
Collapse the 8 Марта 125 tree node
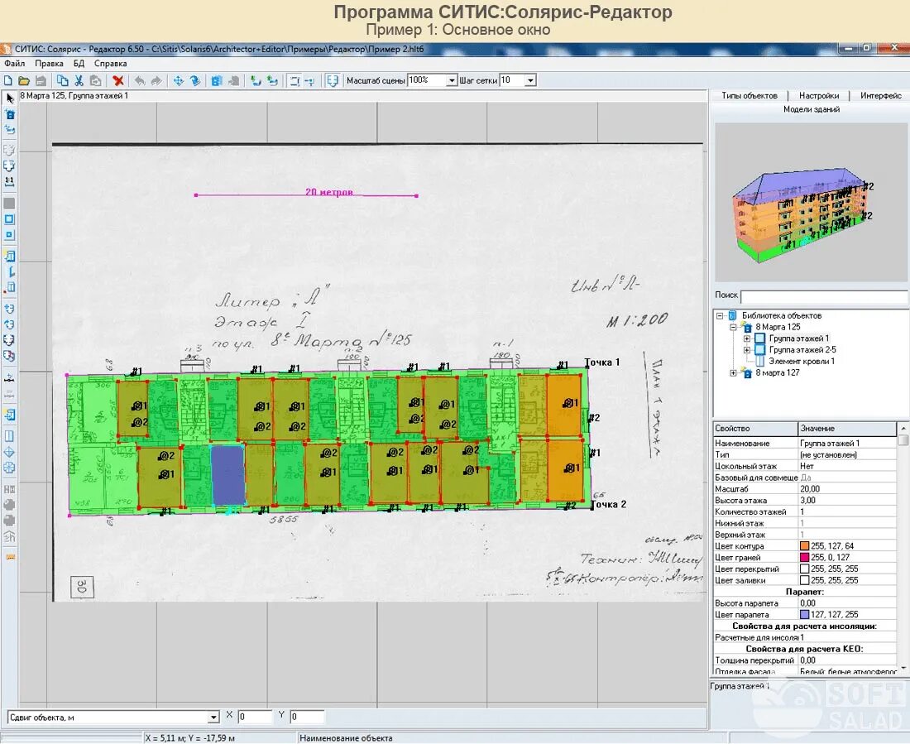733,327
